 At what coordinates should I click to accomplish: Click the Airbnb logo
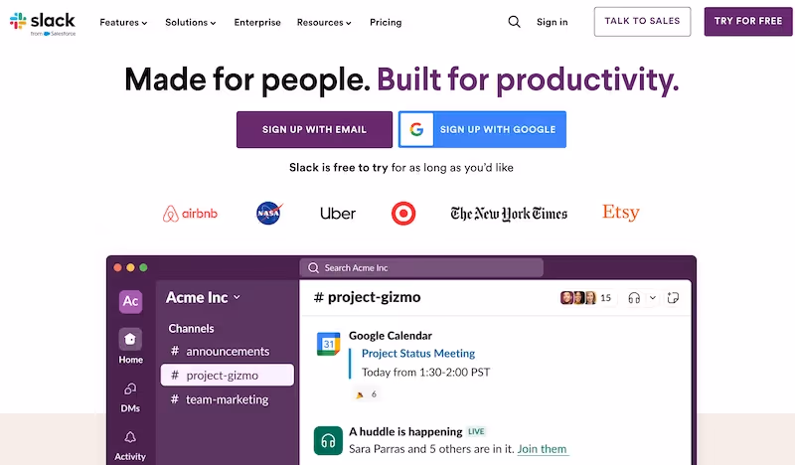190,214
